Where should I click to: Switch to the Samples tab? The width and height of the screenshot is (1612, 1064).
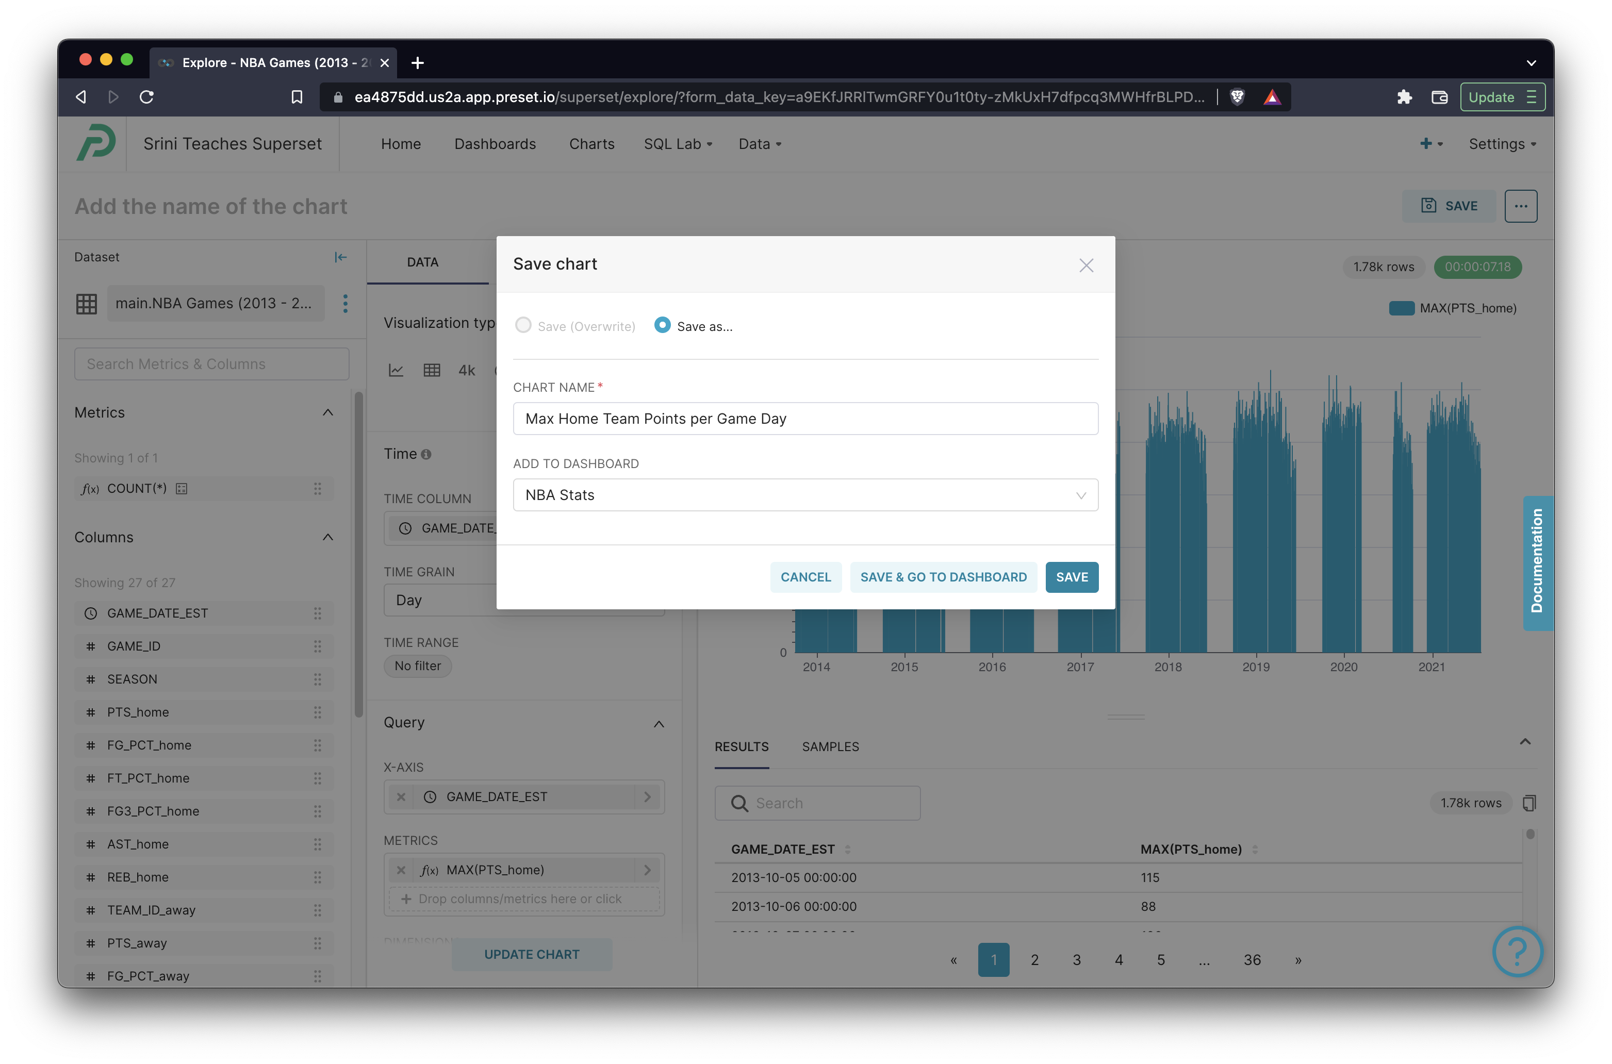830,746
